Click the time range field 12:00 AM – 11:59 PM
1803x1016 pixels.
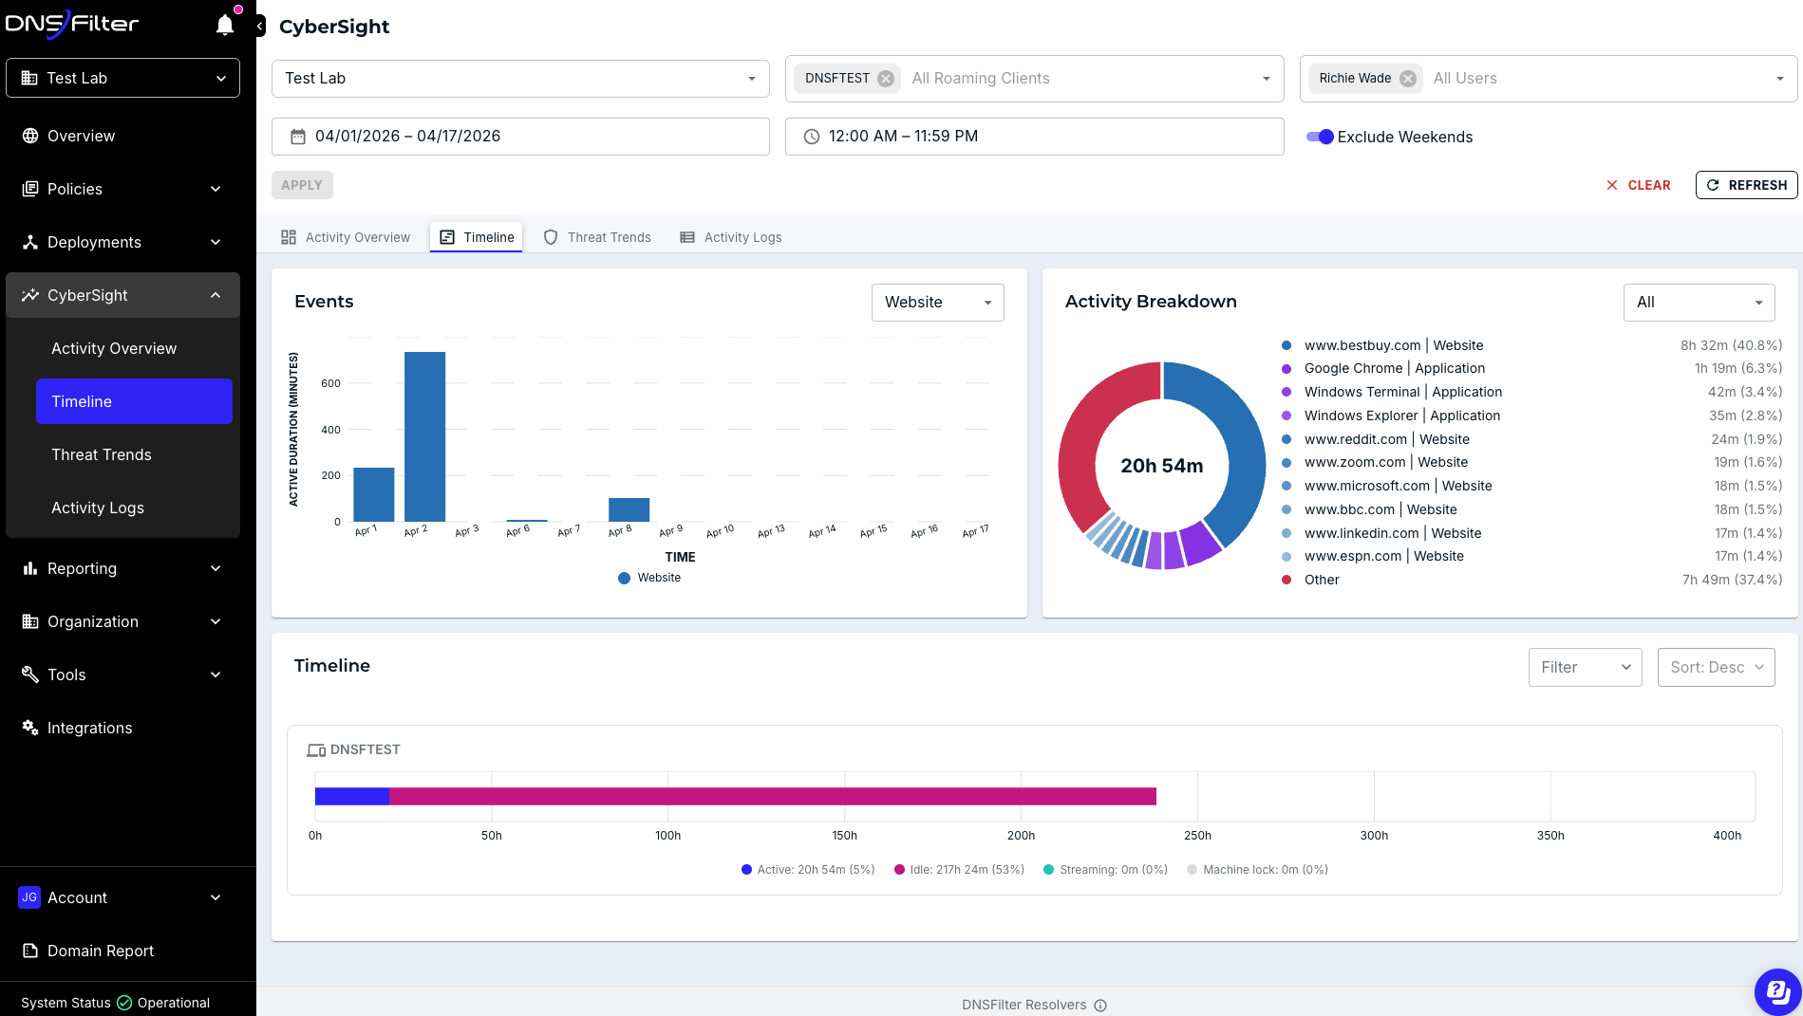(1035, 137)
